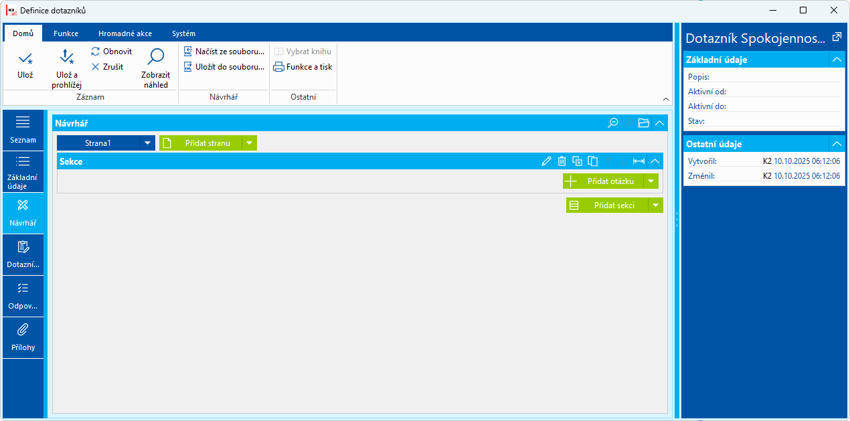The width and height of the screenshot is (850, 421).
Task: Click the vertical splitter dots handle
Action: click(677, 220)
